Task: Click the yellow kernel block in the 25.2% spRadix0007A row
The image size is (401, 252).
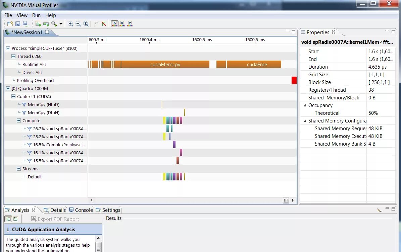Action: pos(164,137)
